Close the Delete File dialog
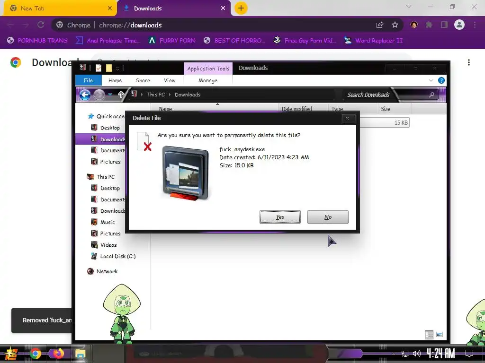 (347, 118)
